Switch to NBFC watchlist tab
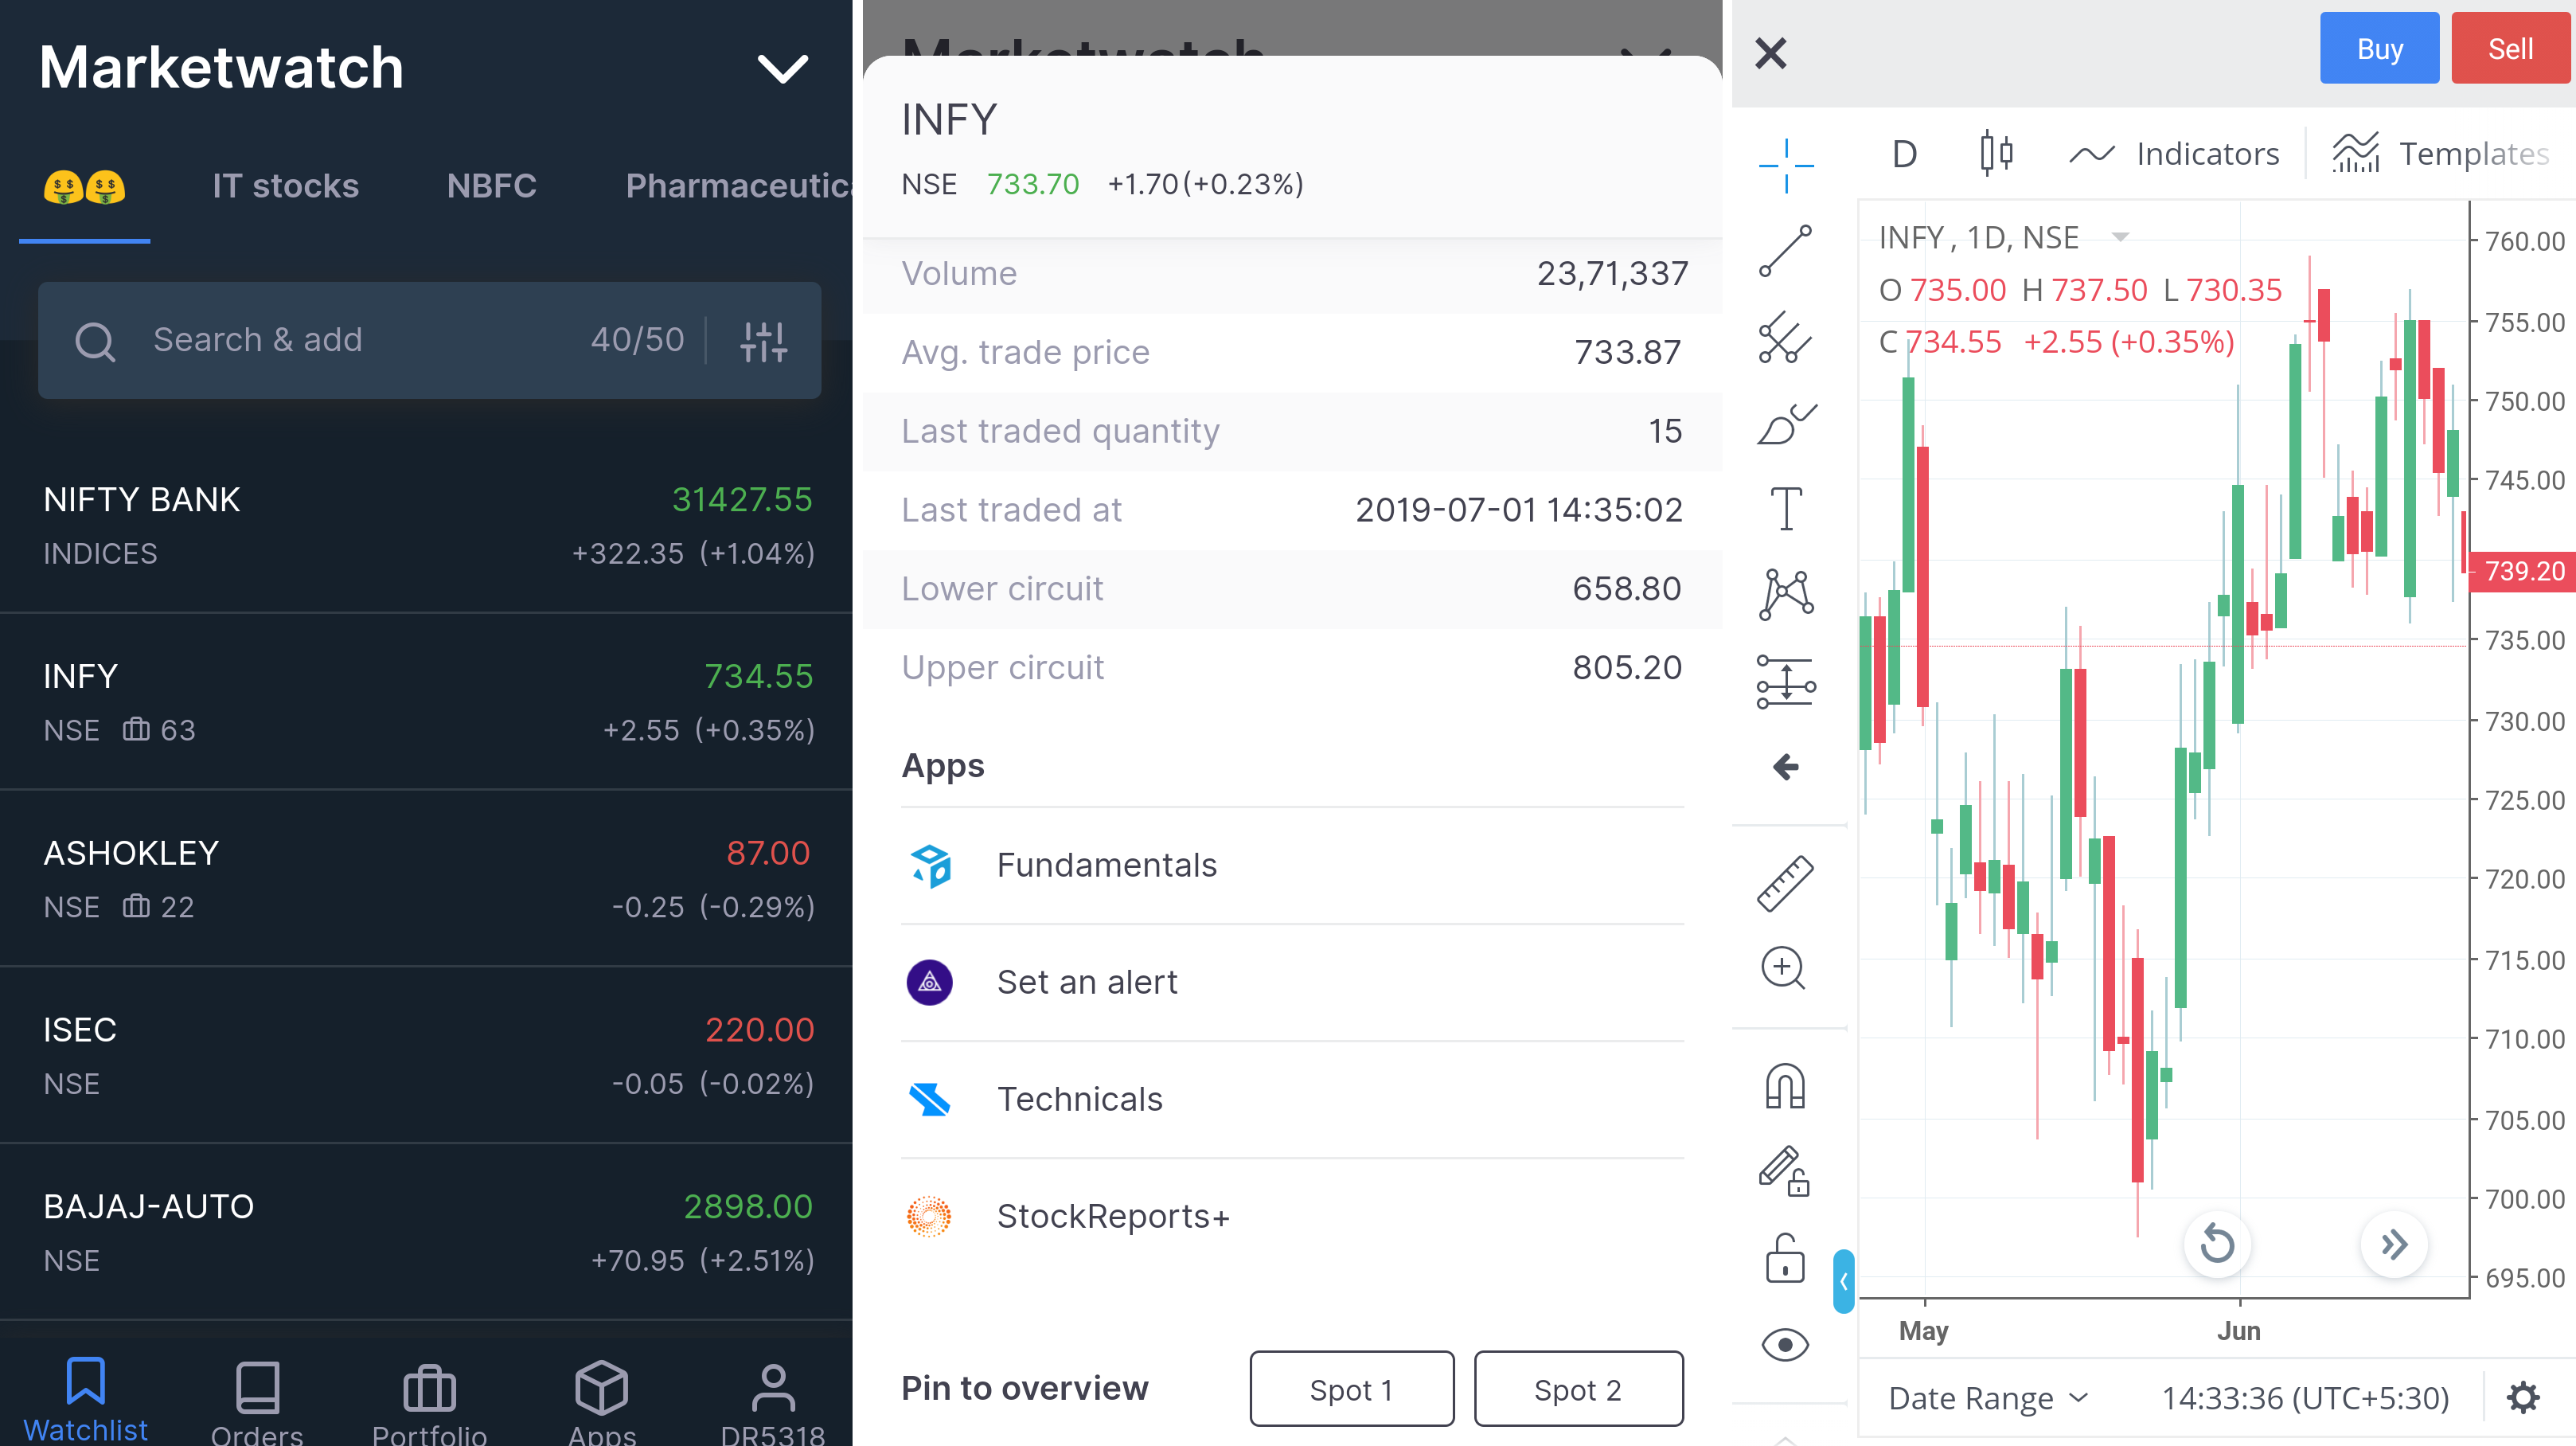Image resolution: width=2576 pixels, height=1446 pixels. (x=491, y=186)
